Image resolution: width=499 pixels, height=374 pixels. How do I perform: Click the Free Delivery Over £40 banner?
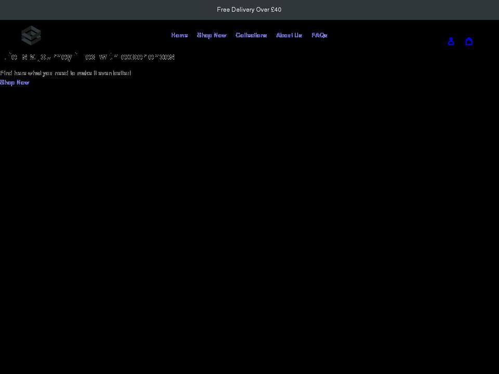point(249,9)
